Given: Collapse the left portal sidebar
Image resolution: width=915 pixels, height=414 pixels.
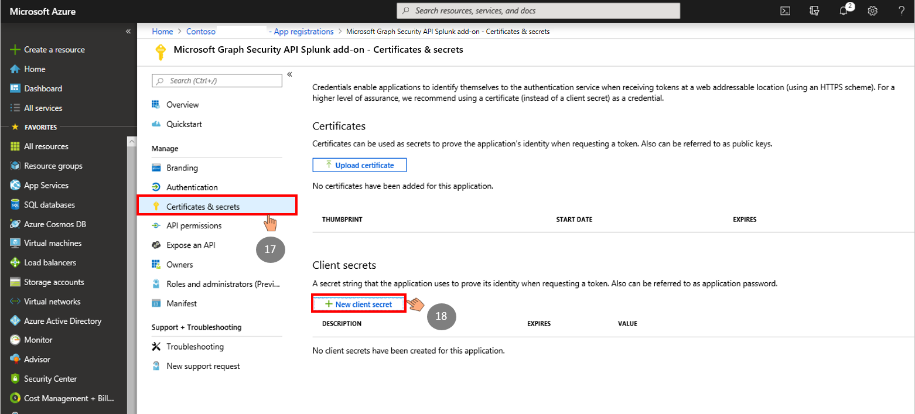Looking at the screenshot, I should point(128,32).
